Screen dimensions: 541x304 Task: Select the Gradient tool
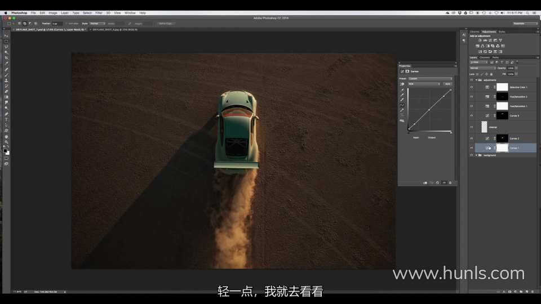click(6, 97)
